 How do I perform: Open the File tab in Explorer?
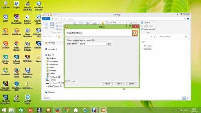(46, 19)
